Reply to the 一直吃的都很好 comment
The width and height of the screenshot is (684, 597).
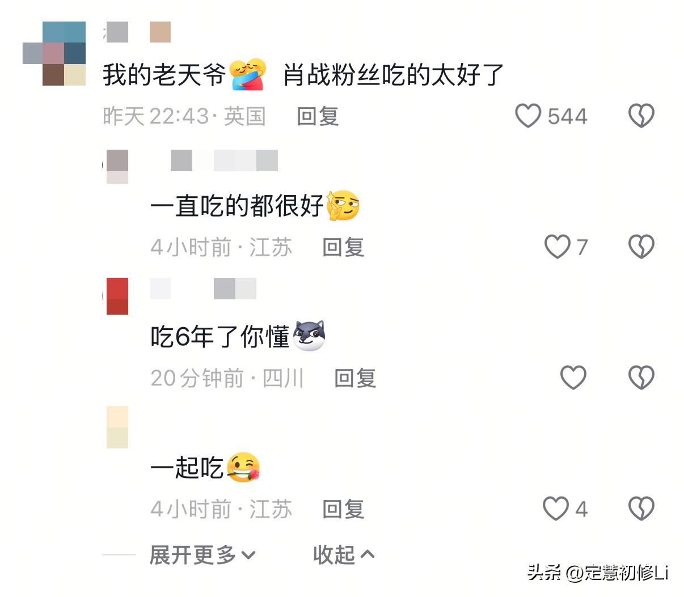click(343, 247)
